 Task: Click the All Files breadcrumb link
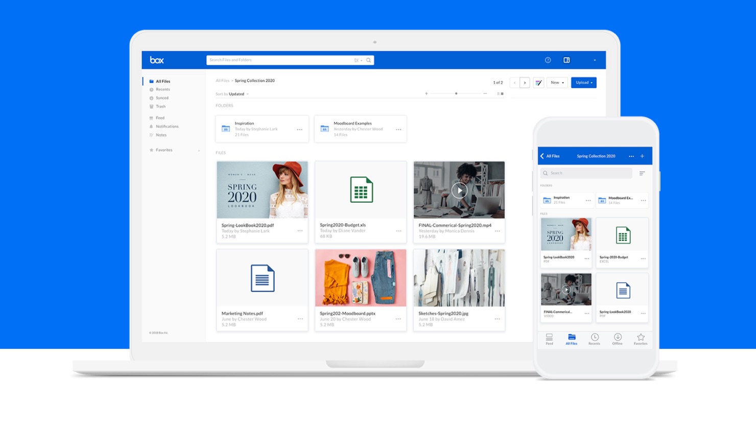222,81
